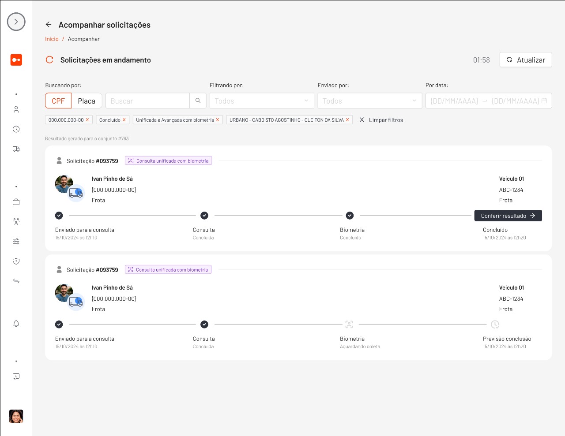Image resolution: width=565 pixels, height=436 pixels.
Task: Open the chat feedback icon in sidebar
Action: point(16,376)
